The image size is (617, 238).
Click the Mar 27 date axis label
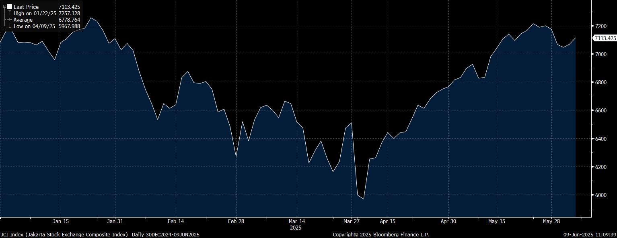[x=352, y=221]
